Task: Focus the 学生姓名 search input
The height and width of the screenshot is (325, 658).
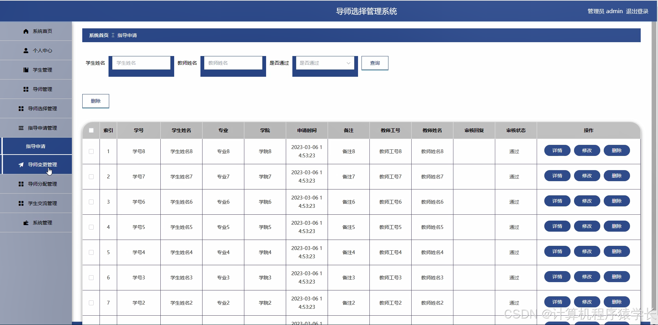Action: tap(141, 63)
